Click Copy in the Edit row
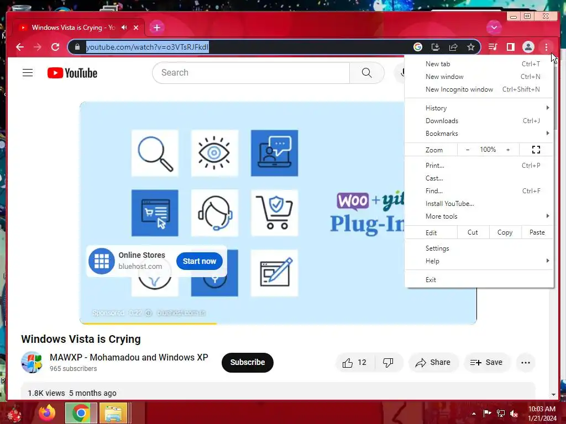Viewport: 566px width, 424px height. click(x=505, y=232)
